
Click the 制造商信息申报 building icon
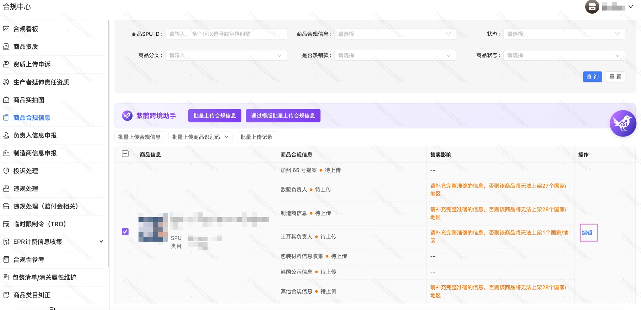pos(6,153)
